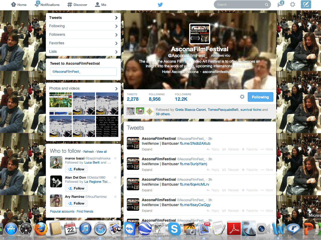Image resolution: width=321 pixels, height=240 pixels.
Task: Click the Tweet to AsconaFilmFestival text field
Action: pos(83,72)
